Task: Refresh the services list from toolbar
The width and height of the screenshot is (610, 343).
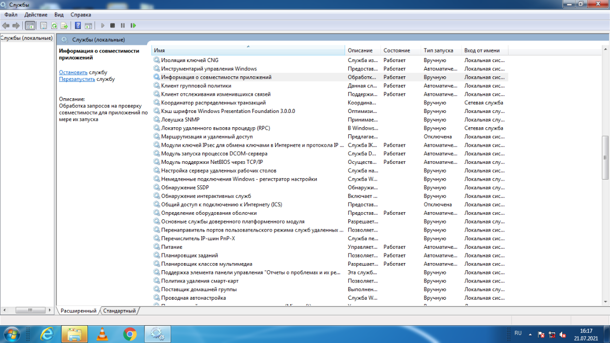Action: point(54,25)
